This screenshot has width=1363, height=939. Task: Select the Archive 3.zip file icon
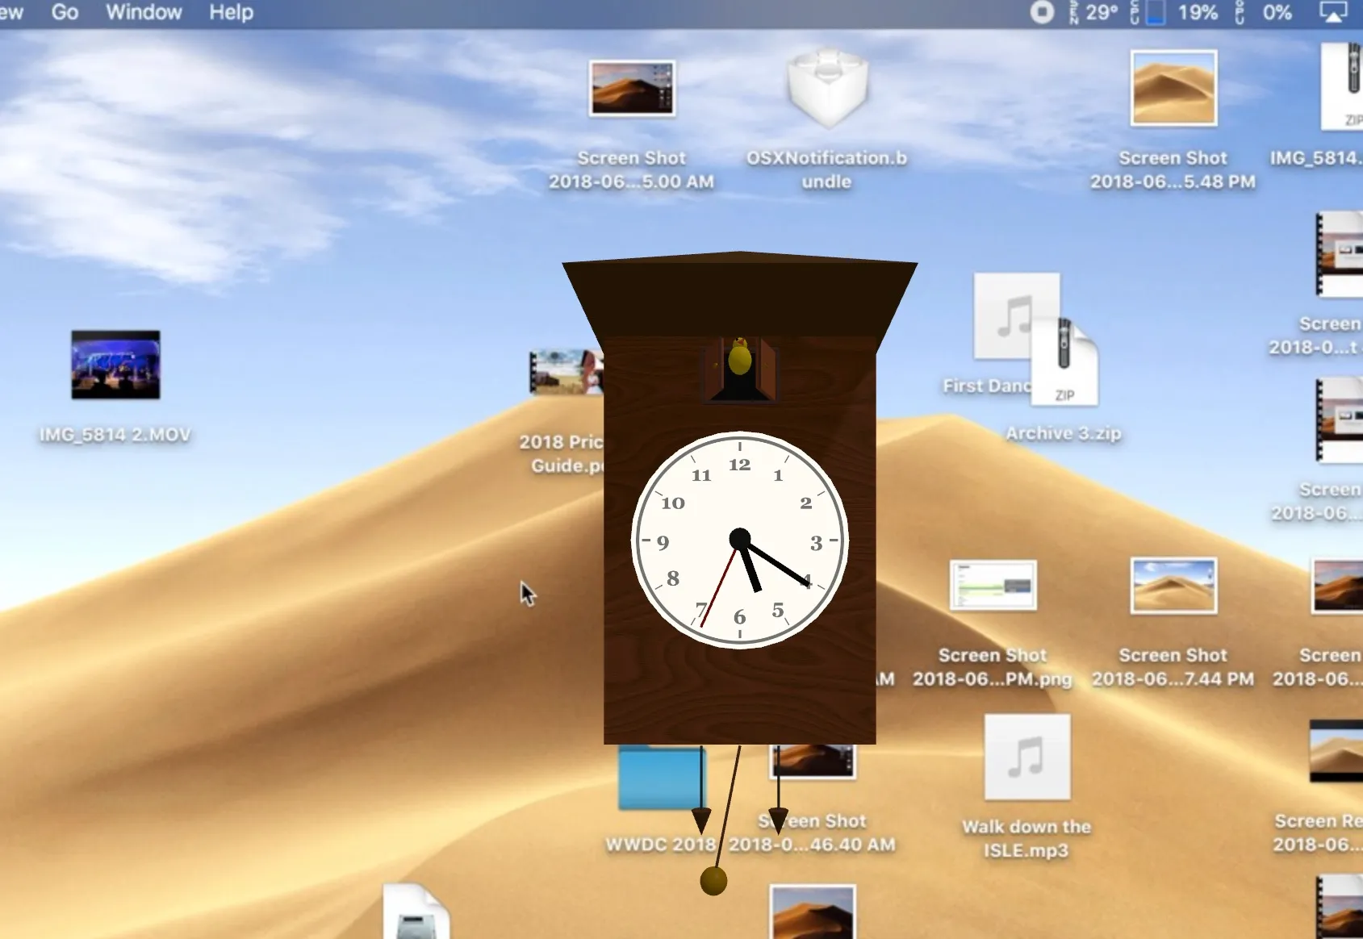(x=1064, y=361)
